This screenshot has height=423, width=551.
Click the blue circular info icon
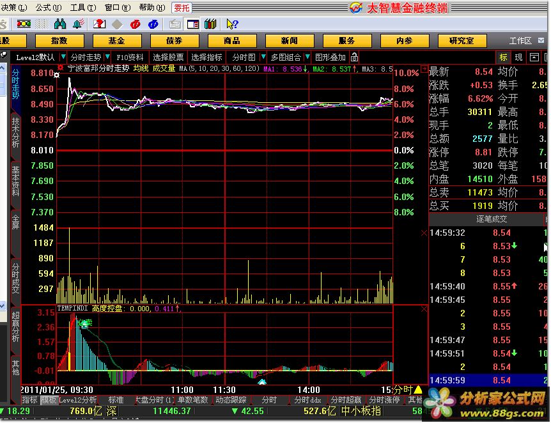(x=153, y=24)
